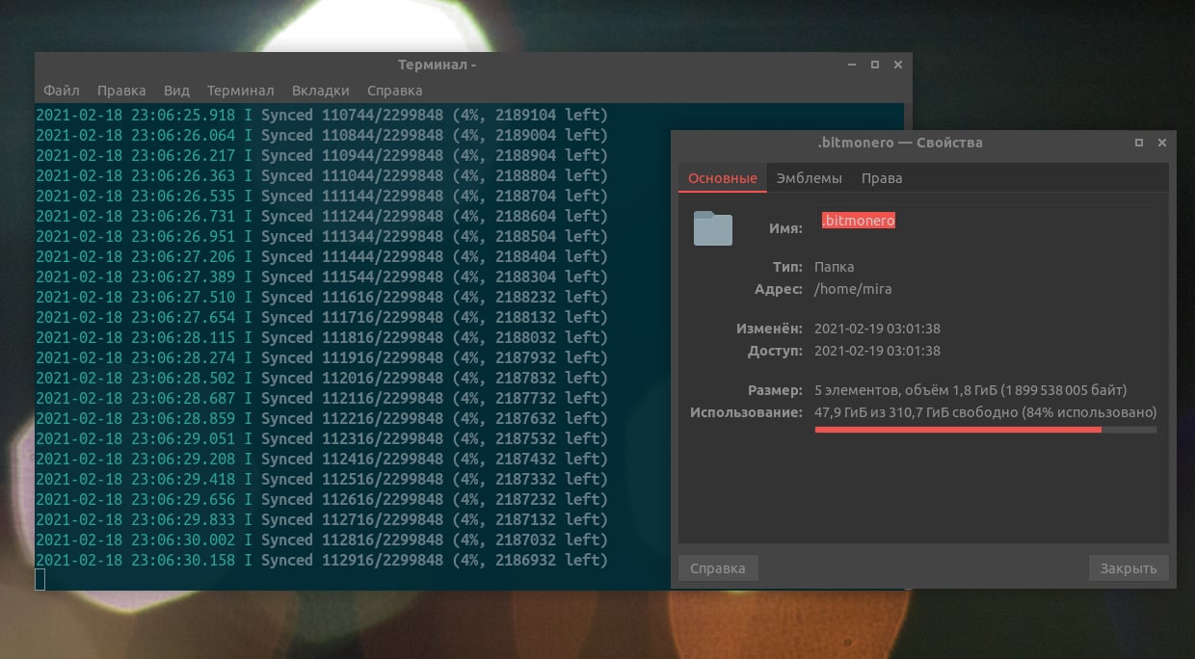Click timestamp '2021-02-18 23:06:30.002'

[136, 540]
